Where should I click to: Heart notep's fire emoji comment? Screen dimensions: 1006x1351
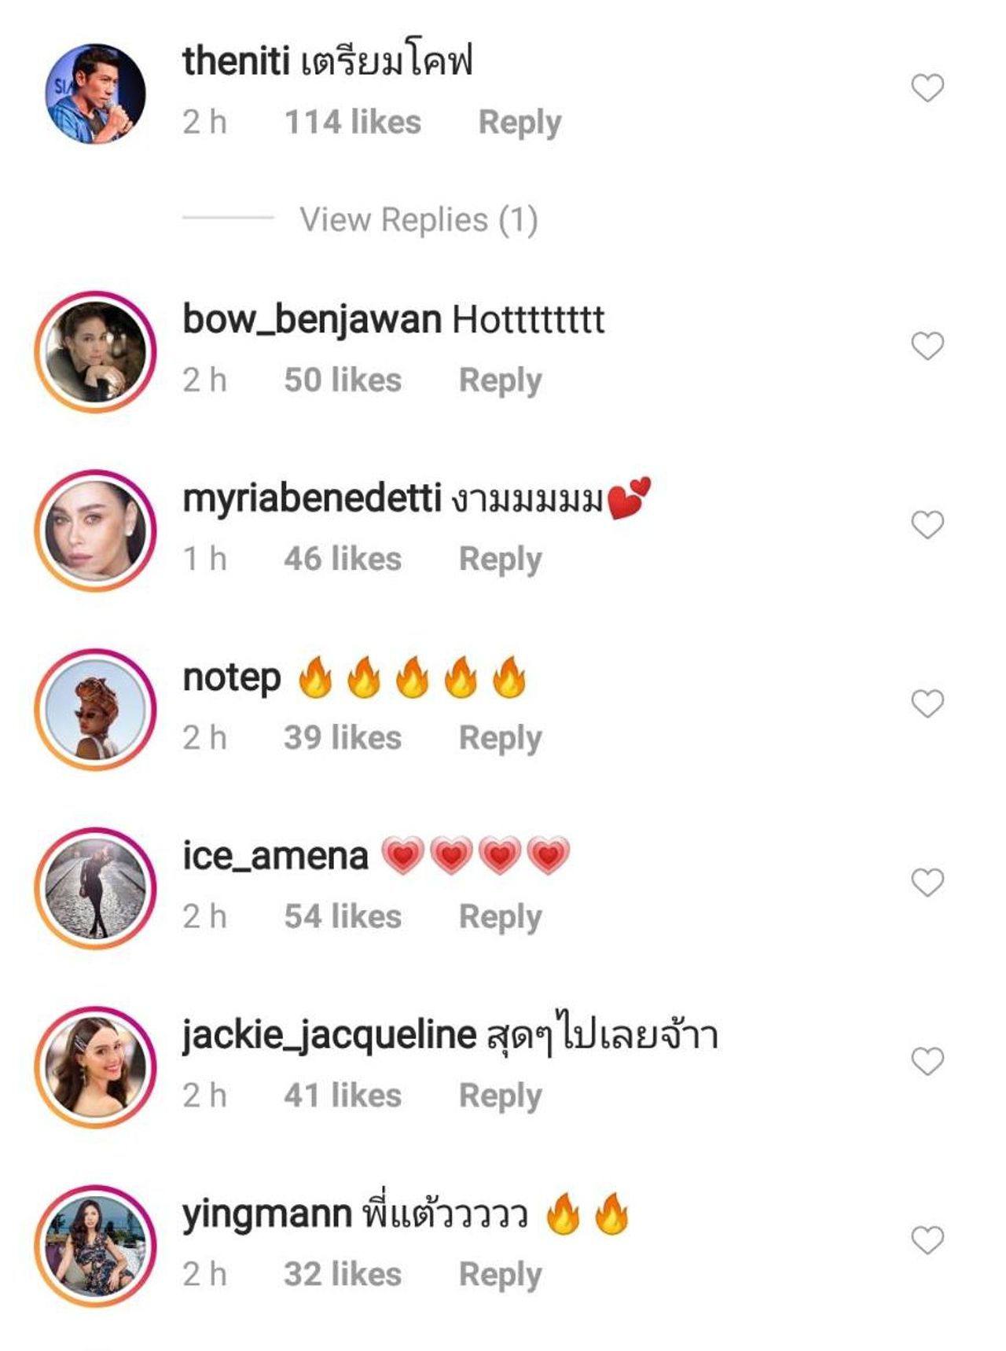click(x=927, y=703)
